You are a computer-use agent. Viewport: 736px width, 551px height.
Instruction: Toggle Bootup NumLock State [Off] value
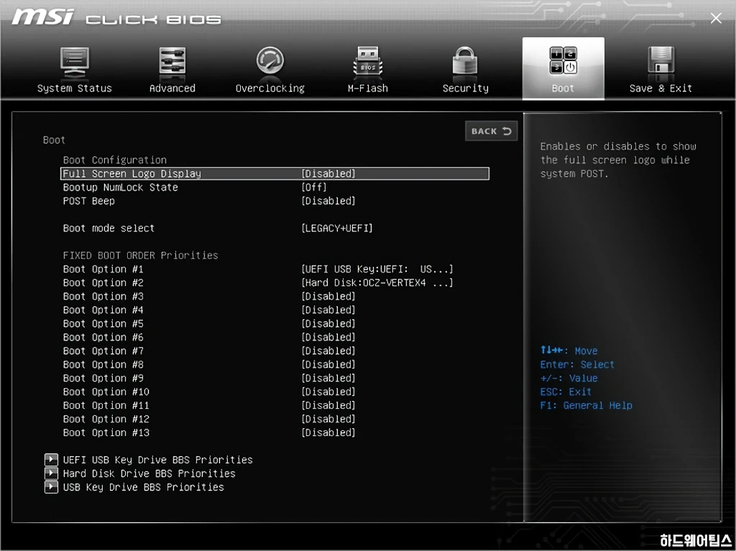coord(314,187)
